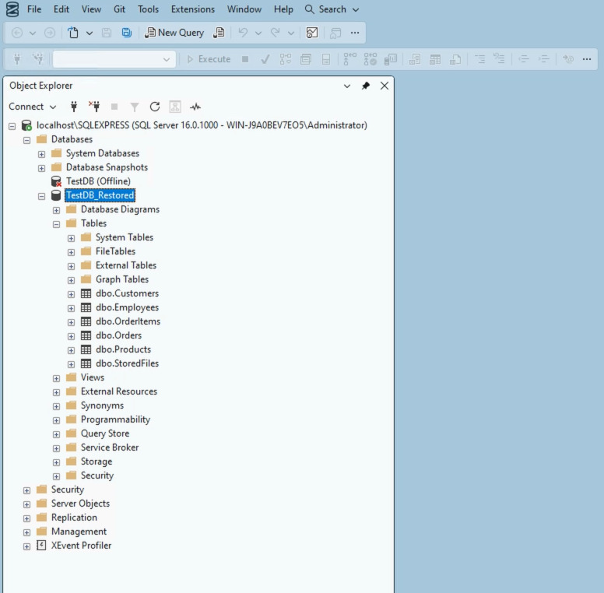Click the Include Live Query Statistics icon
Viewport: 604px width, 593px height.
click(x=370, y=59)
